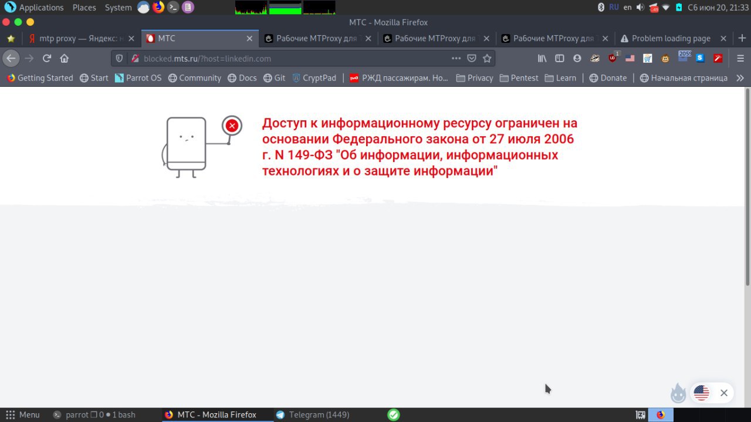Show insecure connection site info icon
The image size is (751, 422).
[x=135, y=58]
